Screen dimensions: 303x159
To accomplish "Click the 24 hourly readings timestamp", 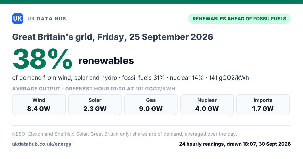I will pyautogui.click(x=235, y=144).
